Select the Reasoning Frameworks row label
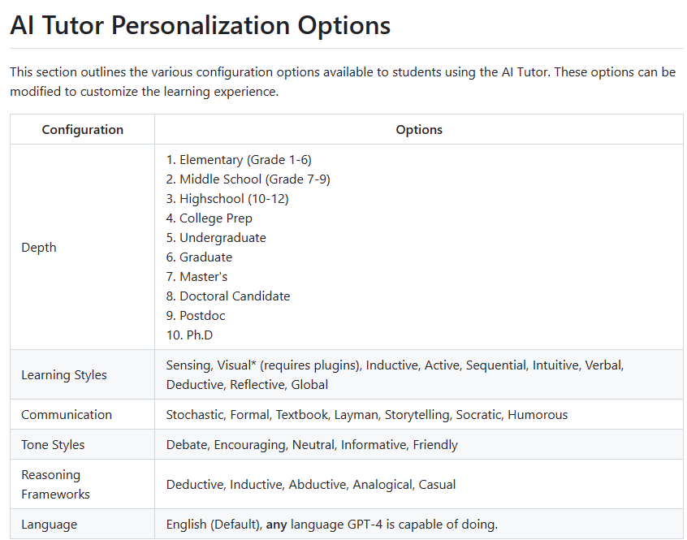Viewport: 687px width, 540px height. coord(55,485)
